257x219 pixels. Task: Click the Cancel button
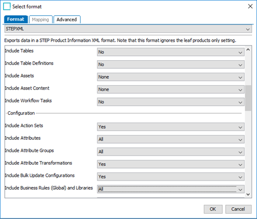(238, 209)
